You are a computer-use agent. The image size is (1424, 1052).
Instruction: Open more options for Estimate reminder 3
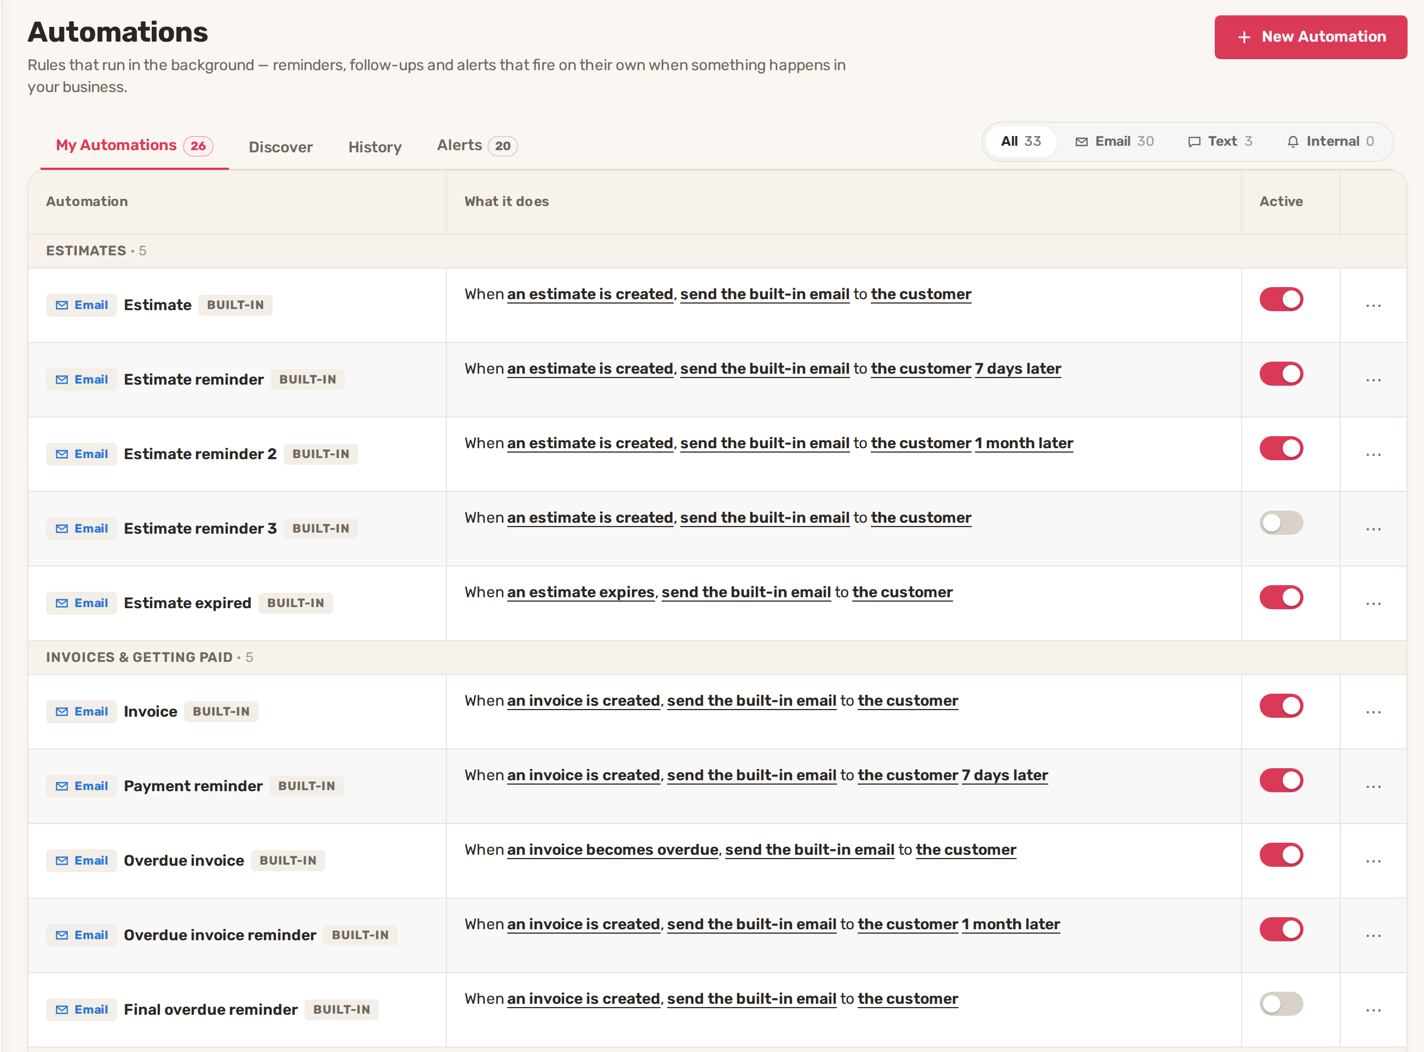(x=1373, y=529)
